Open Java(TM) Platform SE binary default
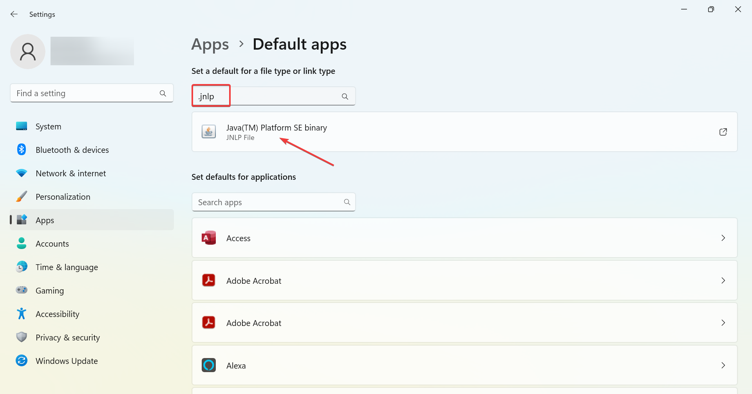The image size is (752, 394). pos(465,132)
